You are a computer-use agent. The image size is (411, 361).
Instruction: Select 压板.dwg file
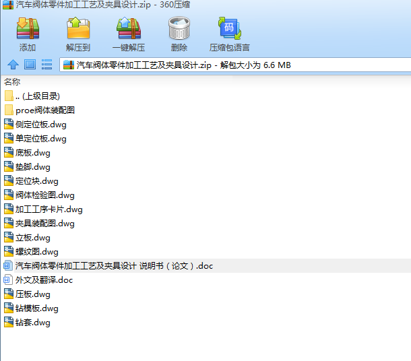[27, 294]
